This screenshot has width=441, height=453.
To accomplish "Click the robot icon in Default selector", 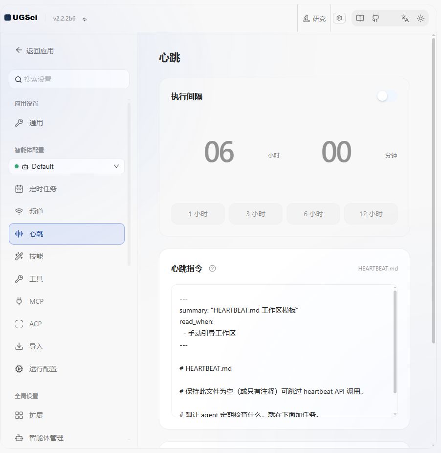I will tap(25, 166).
